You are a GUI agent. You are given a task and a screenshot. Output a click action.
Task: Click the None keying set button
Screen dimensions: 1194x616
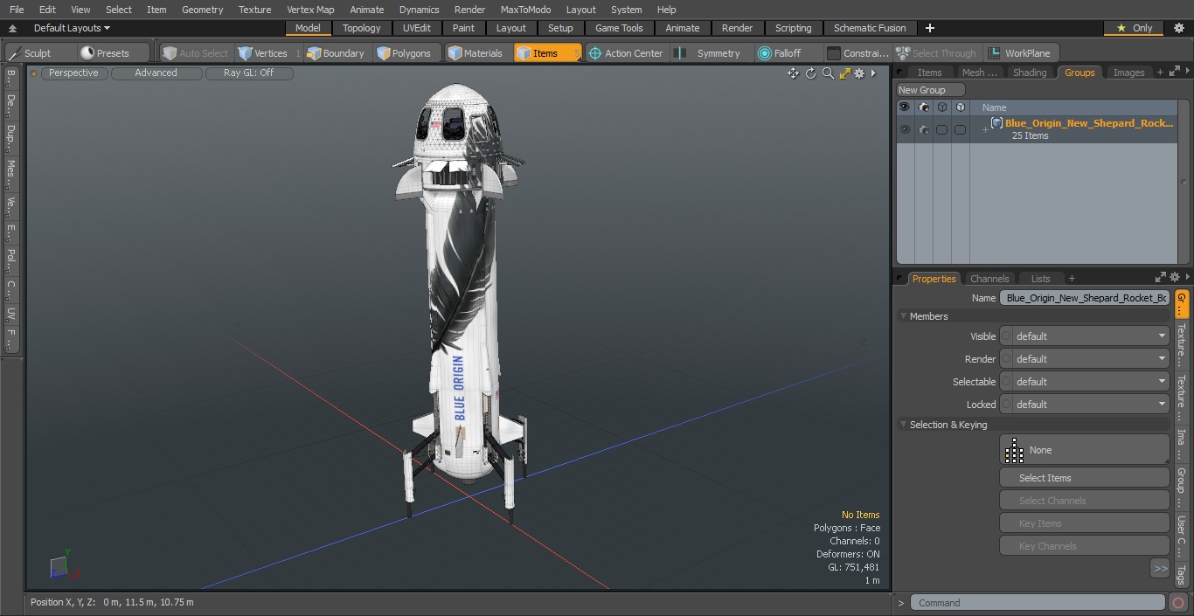[1085, 450]
